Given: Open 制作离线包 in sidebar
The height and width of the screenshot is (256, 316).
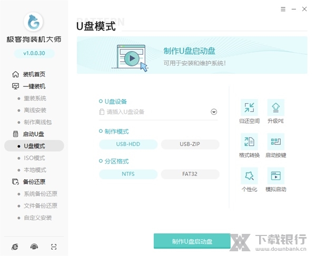Looking at the screenshot, I should (38, 122).
